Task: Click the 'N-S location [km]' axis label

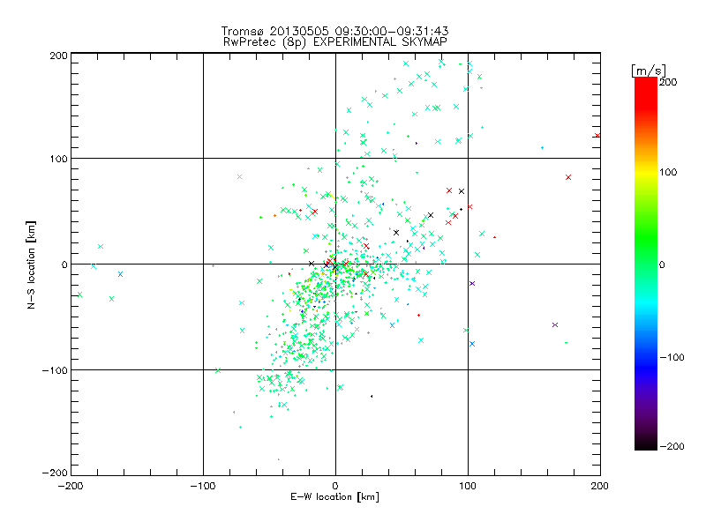Action: pyautogui.click(x=31, y=265)
